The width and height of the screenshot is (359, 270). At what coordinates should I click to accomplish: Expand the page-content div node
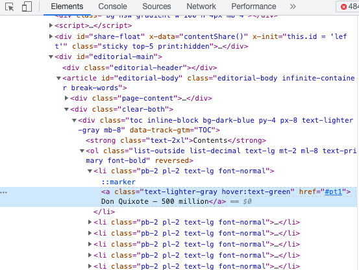tap(66, 98)
